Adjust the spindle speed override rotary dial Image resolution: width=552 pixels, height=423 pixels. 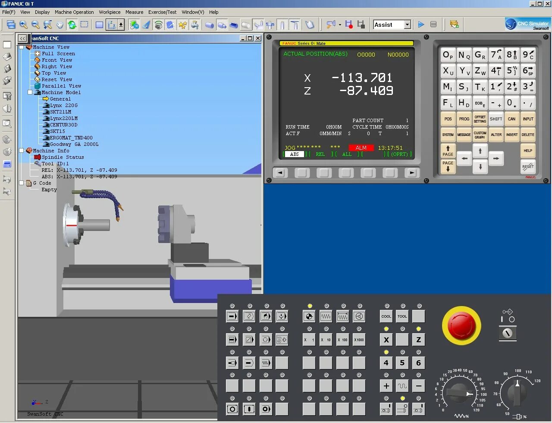pos(517,393)
